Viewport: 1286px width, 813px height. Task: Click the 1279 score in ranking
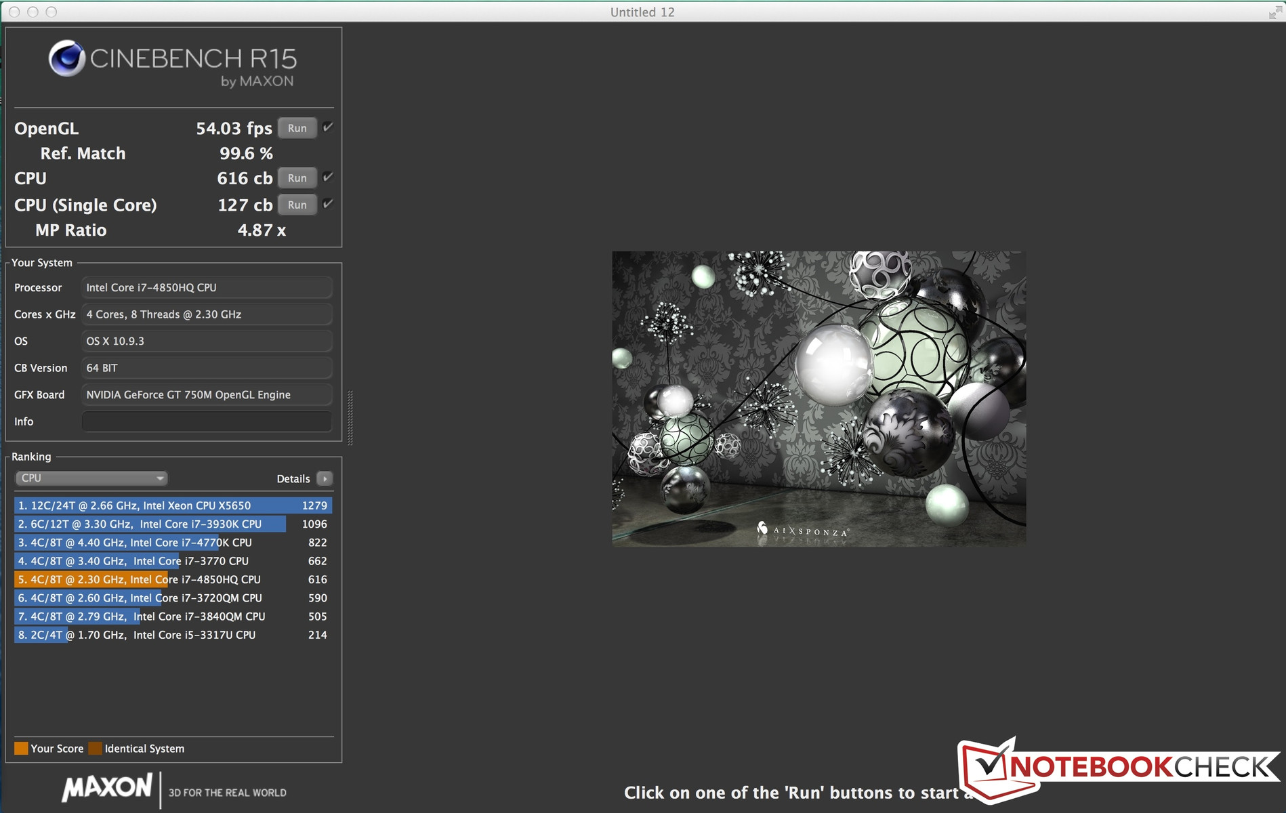pyautogui.click(x=314, y=505)
